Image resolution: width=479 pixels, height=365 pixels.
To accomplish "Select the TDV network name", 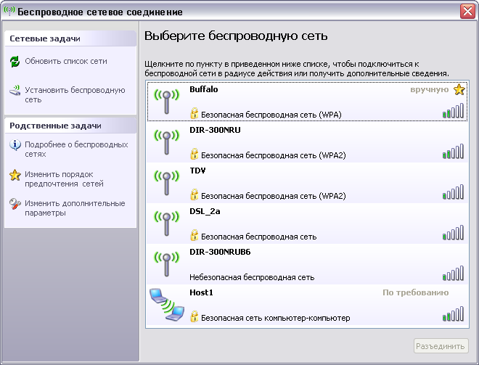I will (x=197, y=171).
